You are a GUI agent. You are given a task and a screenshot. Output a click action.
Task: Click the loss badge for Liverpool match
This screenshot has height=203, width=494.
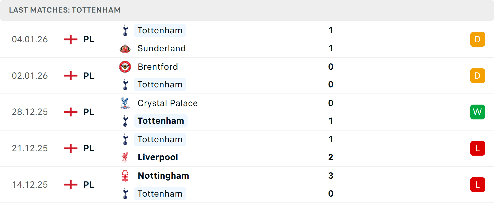click(x=478, y=148)
